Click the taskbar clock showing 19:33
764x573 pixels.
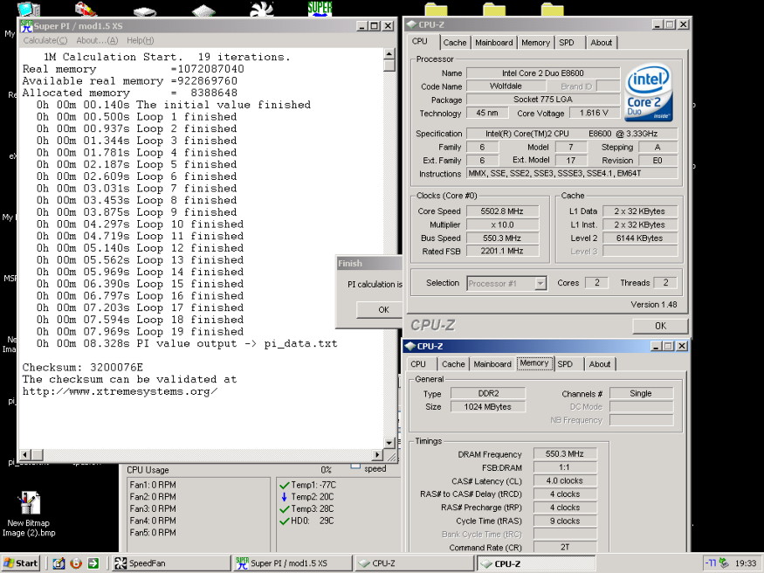coord(746,563)
